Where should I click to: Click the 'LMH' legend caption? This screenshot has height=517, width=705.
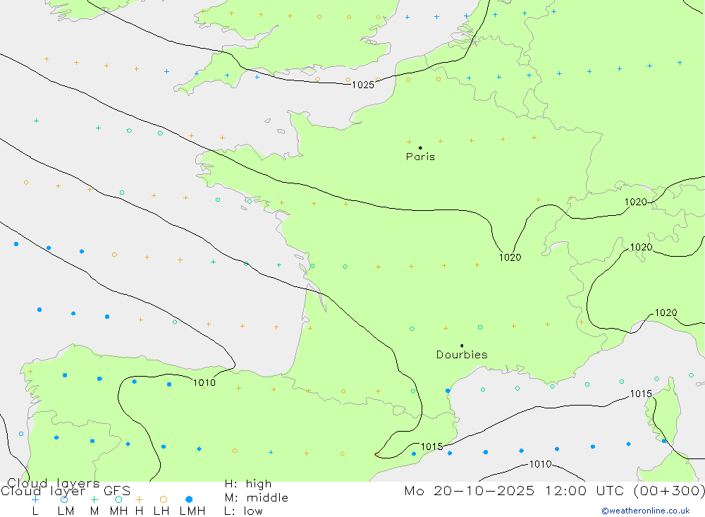pos(192,511)
